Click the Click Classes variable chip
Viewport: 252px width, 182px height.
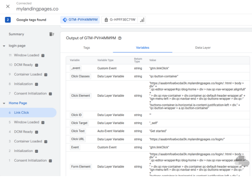[80, 76]
